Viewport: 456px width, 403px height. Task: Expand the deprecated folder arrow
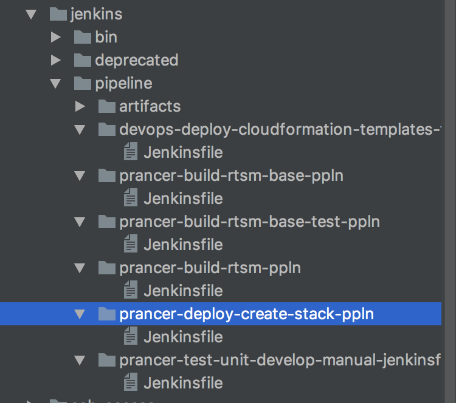coord(56,60)
